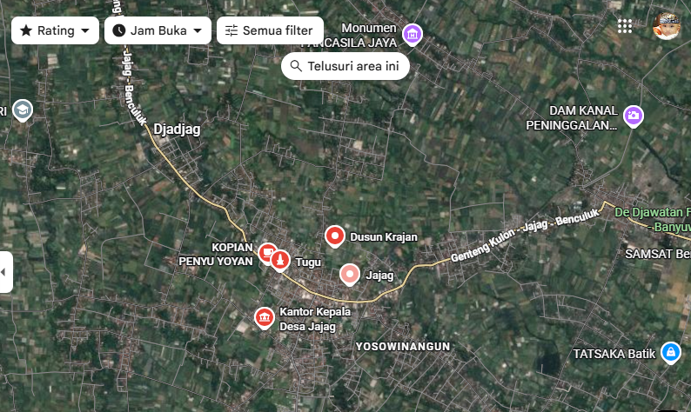Expand the Jam Buka hours dropdown
Screen dimensions: 691x412
tap(158, 30)
